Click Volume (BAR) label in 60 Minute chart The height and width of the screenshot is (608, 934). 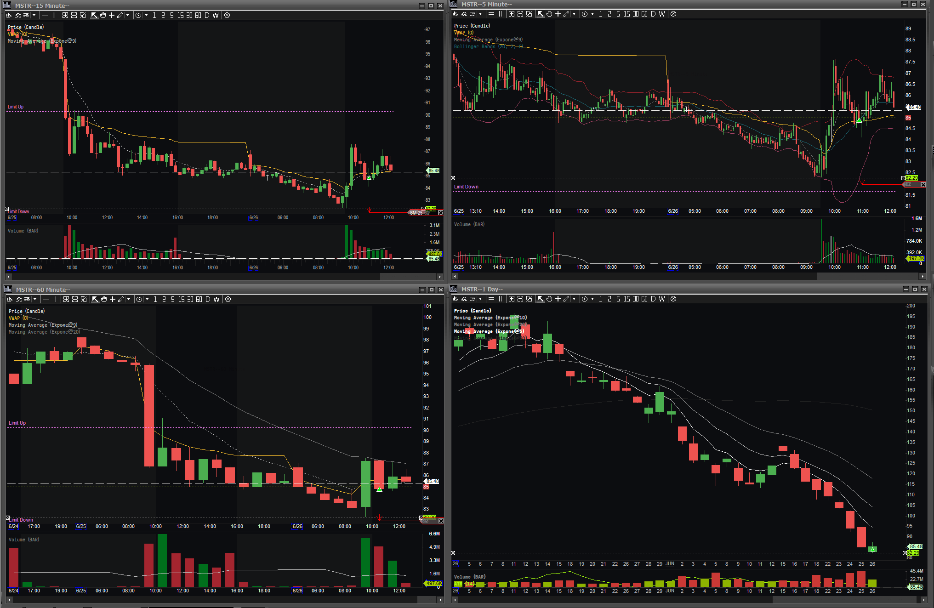24,540
